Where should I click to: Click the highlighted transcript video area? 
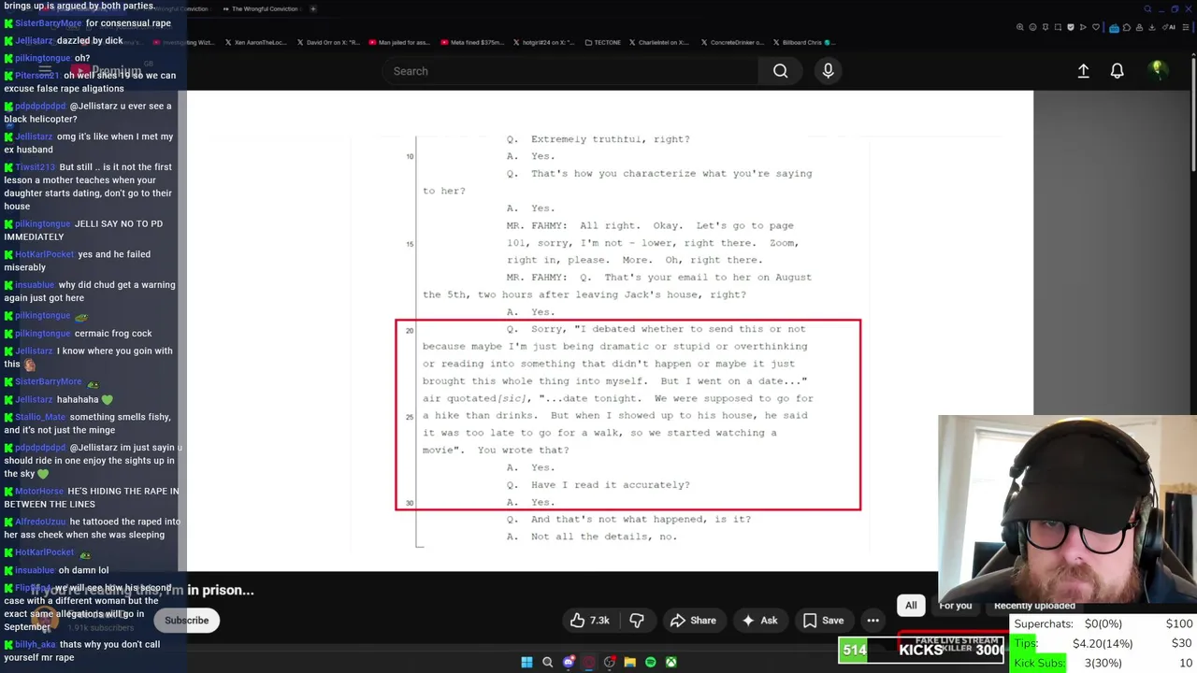627,415
